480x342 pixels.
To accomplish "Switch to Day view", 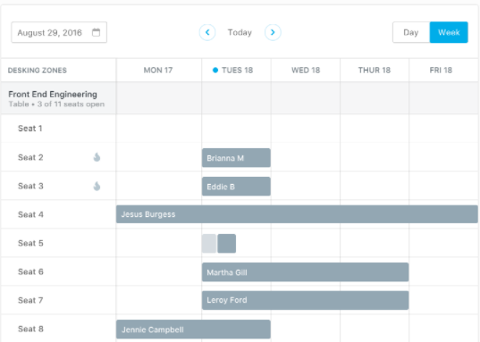I will point(411,32).
